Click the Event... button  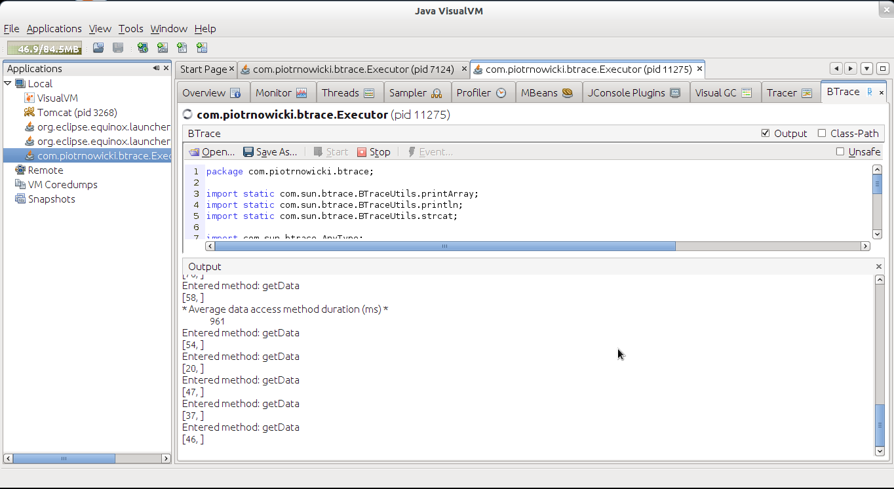(x=430, y=151)
